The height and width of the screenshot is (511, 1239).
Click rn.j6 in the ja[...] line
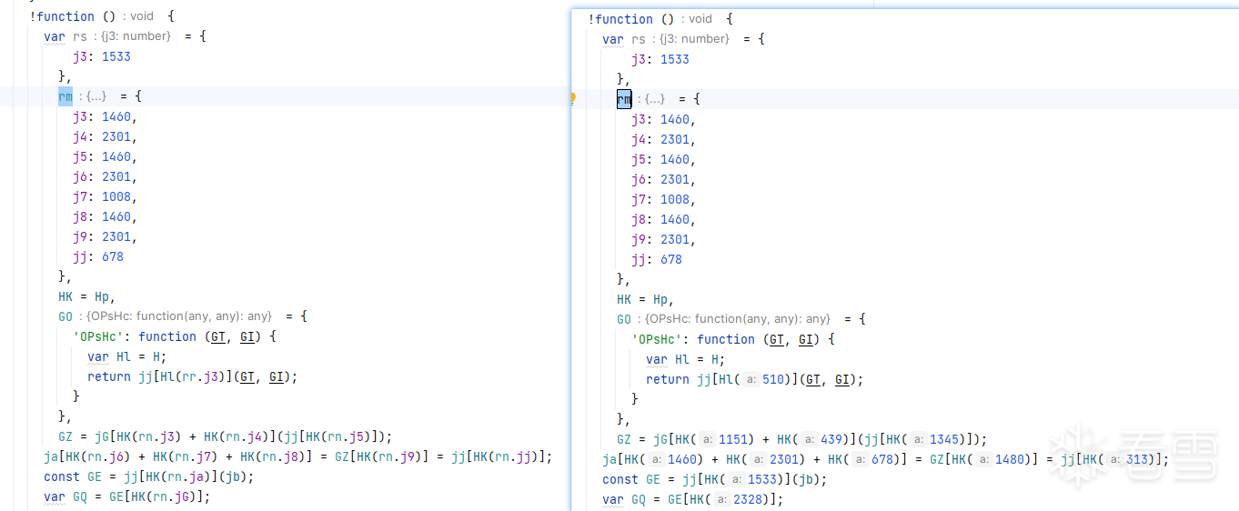(x=106, y=456)
